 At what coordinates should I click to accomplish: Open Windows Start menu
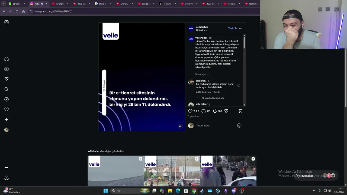tap(105, 191)
